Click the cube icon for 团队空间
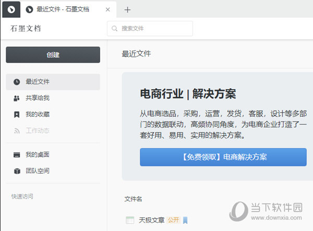 (x=17, y=171)
